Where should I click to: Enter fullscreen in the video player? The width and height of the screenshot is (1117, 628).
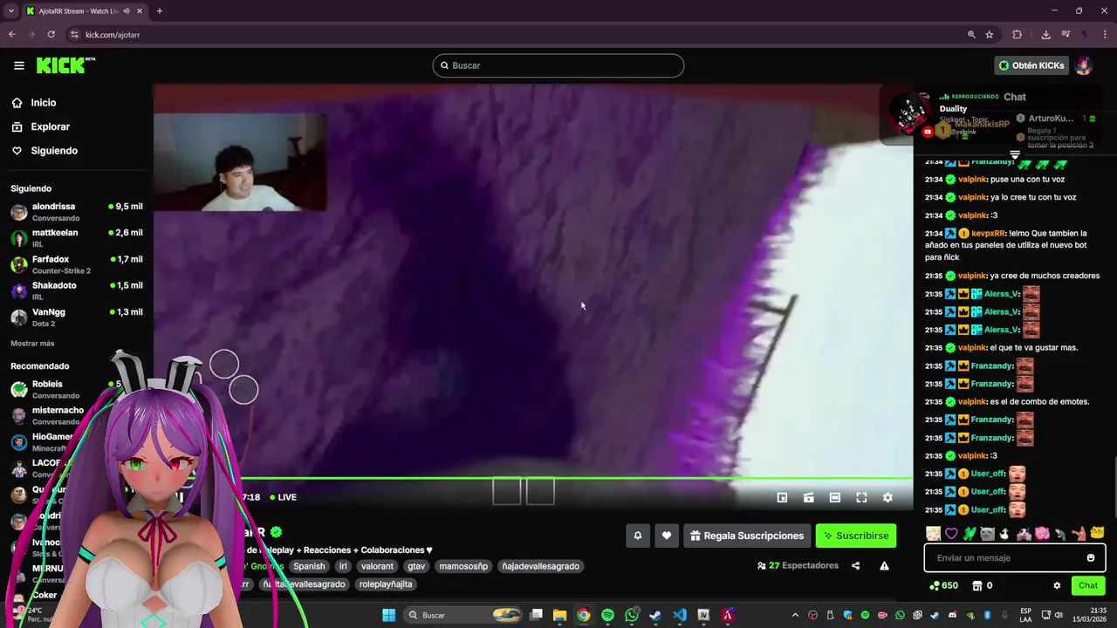861,497
